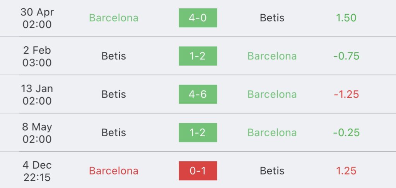The width and height of the screenshot is (396, 188).
Task: Click Betis in the 2 Feb row
Action: pos(114,56)
